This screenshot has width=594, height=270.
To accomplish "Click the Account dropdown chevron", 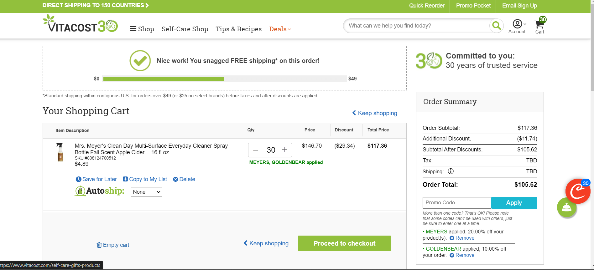I will coord(525,24).
